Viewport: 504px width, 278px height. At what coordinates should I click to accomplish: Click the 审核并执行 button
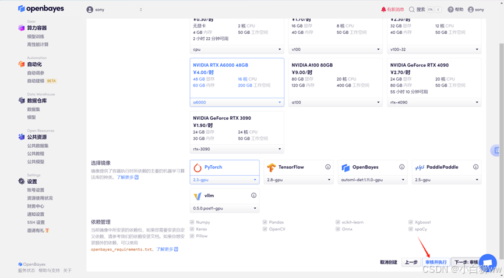pyautogui.click(x=436, y=262)
